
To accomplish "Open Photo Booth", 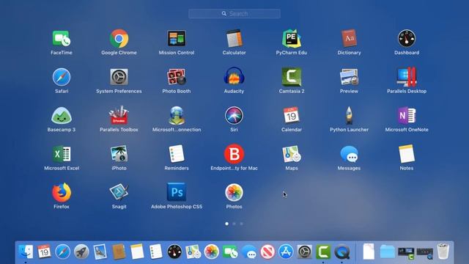I will [x=177, y=77].
